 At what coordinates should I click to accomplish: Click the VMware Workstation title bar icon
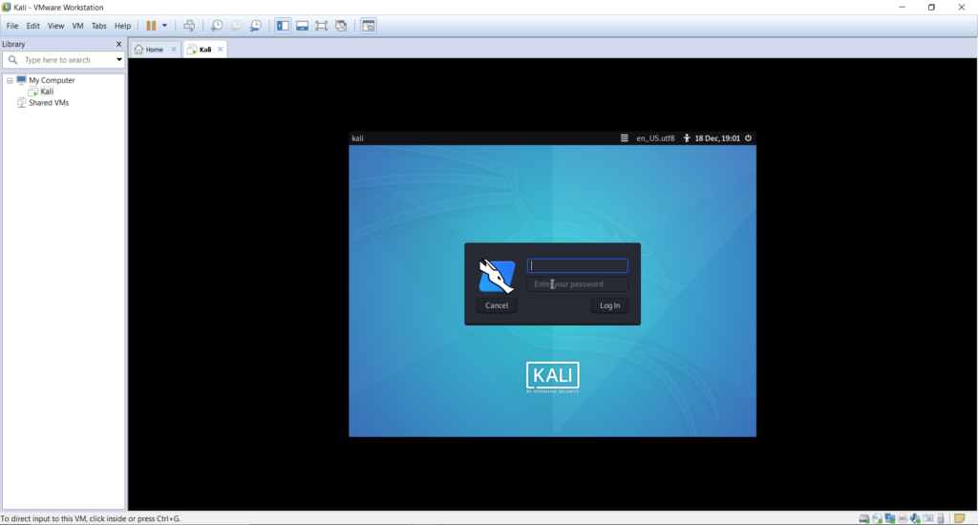click(x=7, y=7)
